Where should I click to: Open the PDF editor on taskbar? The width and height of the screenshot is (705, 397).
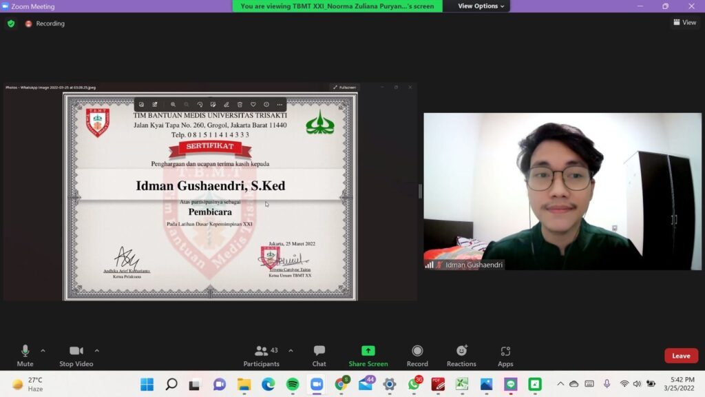(x=438, y=385)
